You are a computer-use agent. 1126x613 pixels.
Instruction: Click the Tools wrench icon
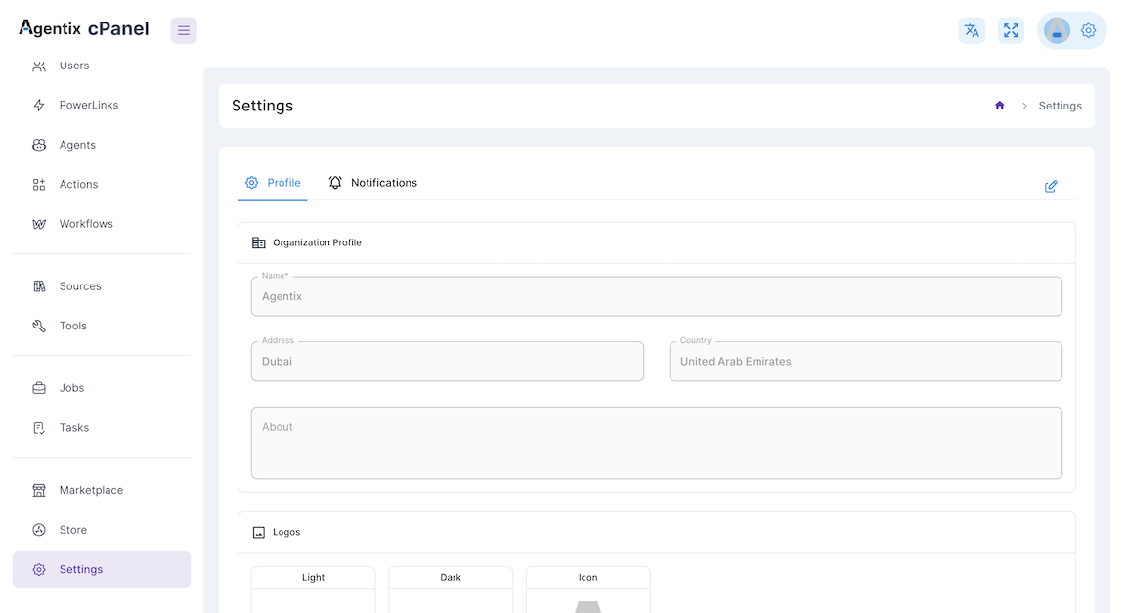pyautogui.click(x=39, y=326)
